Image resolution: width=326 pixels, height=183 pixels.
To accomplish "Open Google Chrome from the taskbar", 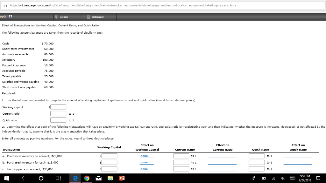I will point(86,178).
